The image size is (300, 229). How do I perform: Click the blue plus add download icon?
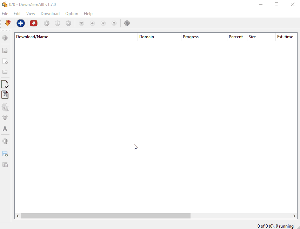pyautogui.click(x=21, y=23)
